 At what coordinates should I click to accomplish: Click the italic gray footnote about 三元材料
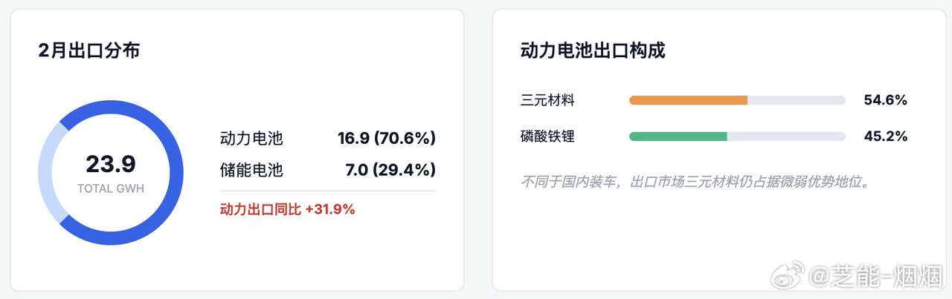click(695, 181)
